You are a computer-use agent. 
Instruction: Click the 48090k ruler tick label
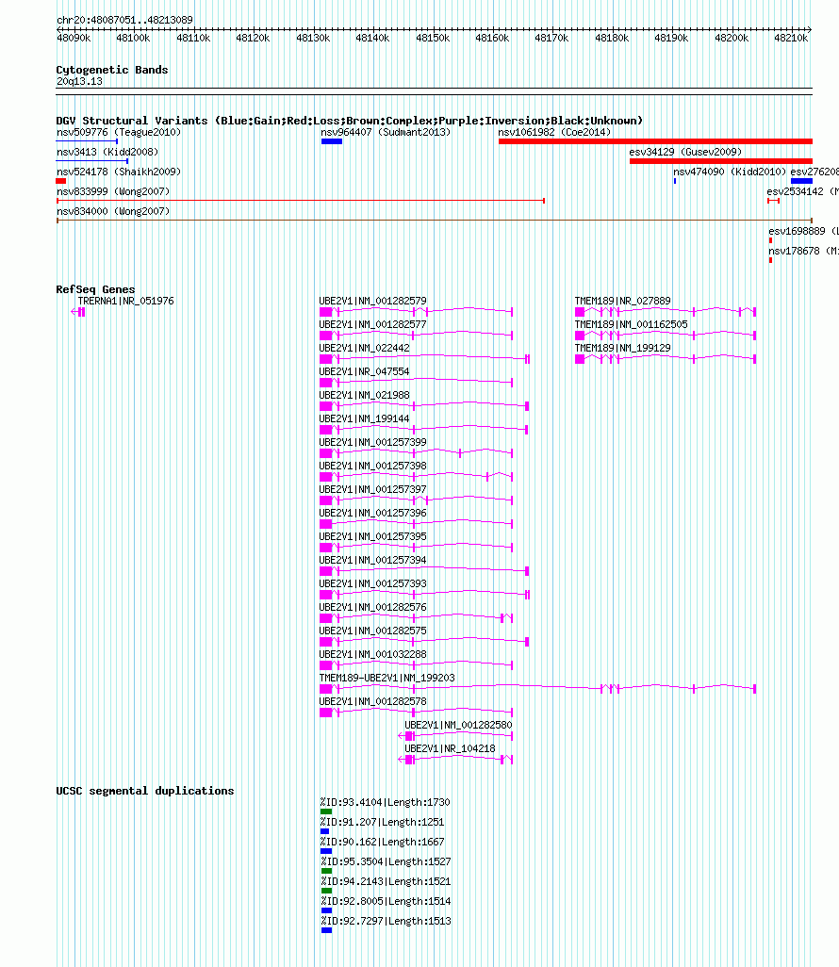[x=74, y=39]
